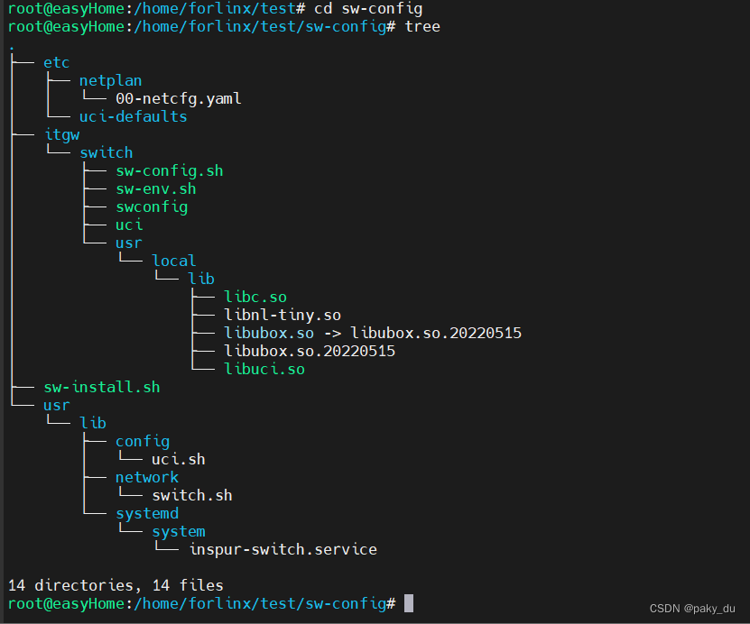Select the uci-defaults directory entry
The image size is (750, 624).
click(133, 116)
